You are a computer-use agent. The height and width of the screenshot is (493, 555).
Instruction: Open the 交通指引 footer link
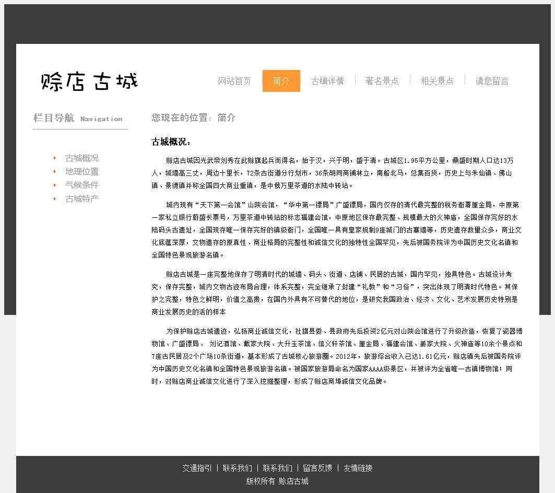(x=197, y=468)
